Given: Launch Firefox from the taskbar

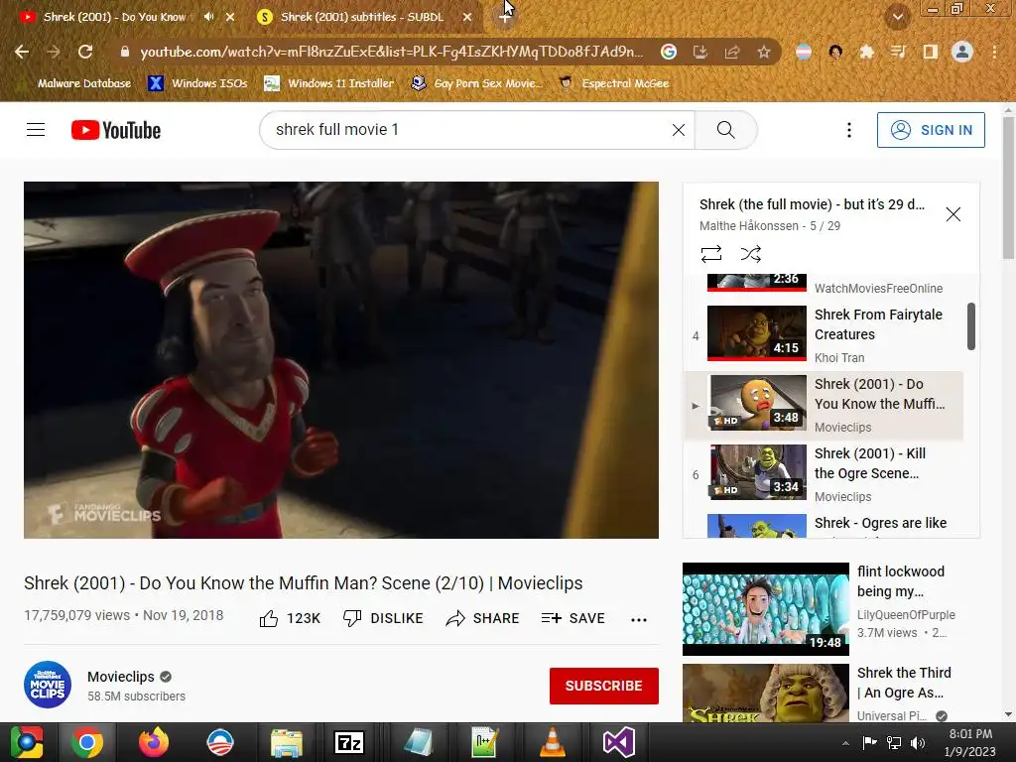Looking at the screenshot, I should 153,742.
